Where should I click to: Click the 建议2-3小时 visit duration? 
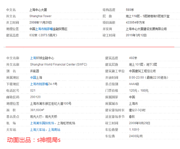click(x=137, y=110)
